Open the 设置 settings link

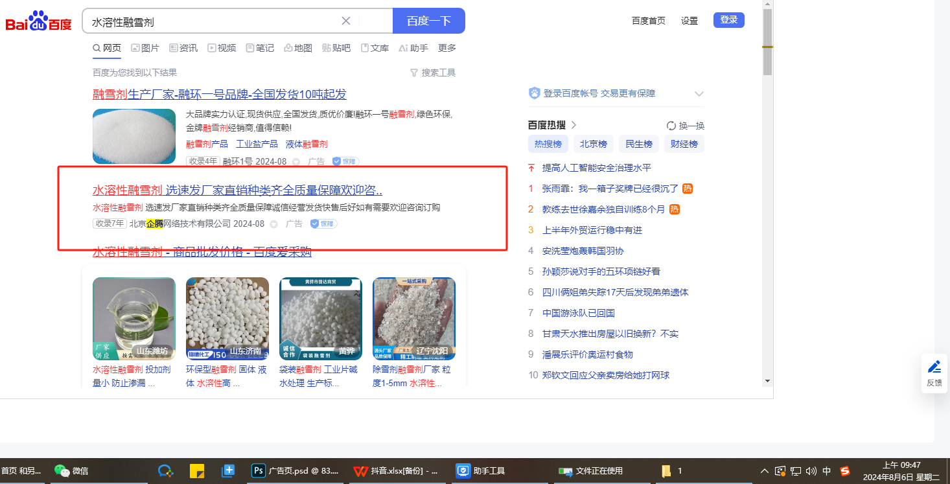689,21
